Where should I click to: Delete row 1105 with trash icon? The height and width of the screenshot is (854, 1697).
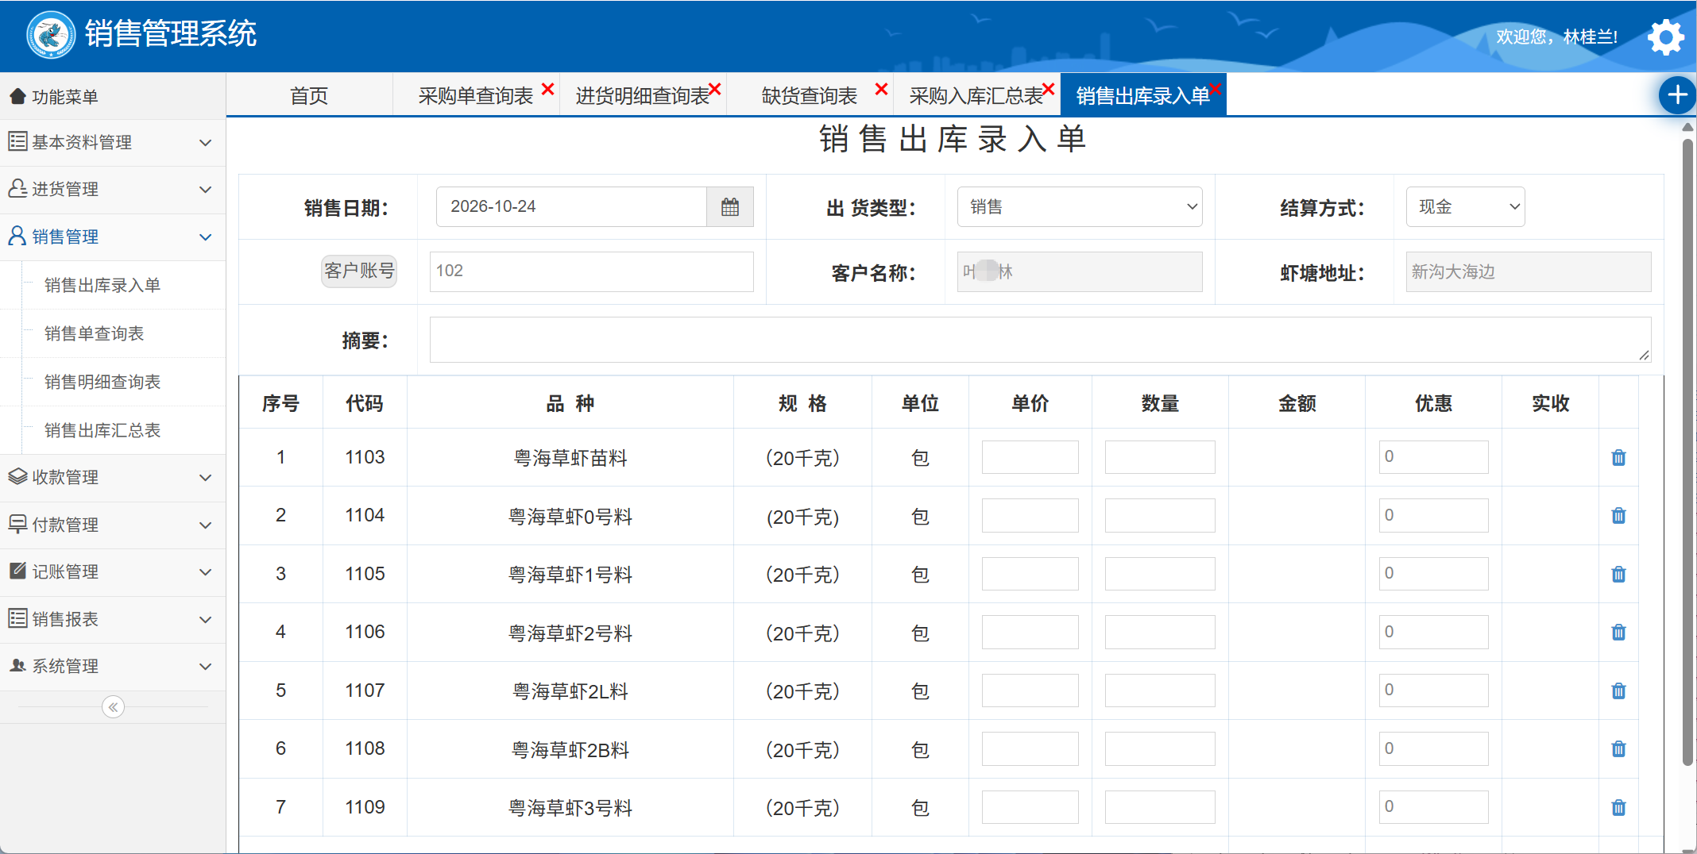[x=1618, y=575]
